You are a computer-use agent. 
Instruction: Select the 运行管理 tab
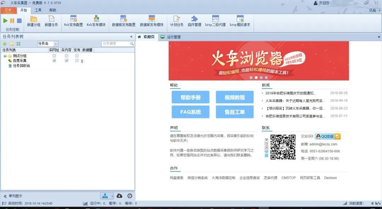click(x=171, y=37)
